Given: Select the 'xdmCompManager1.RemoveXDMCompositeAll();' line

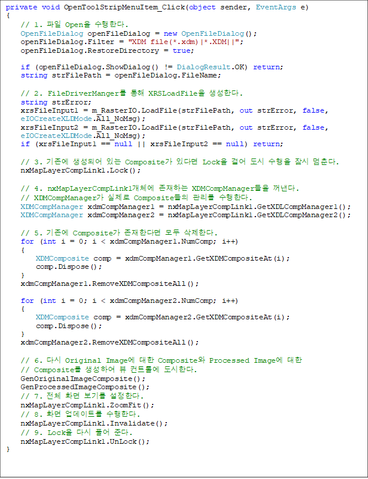Looking at the screenshot, I should (110, 284).
